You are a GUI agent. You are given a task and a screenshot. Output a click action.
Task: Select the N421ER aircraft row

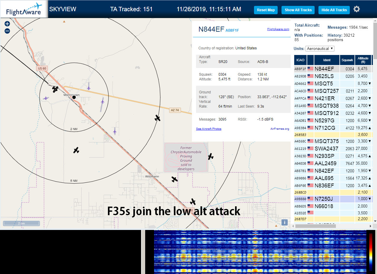[333, 98]
